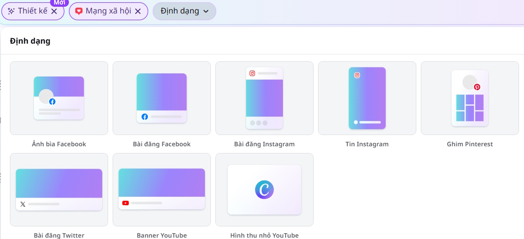524x239 pixels.
Task: Click the heart icon in Mạng xã hội chip
Action: click(x=79, y=11)
